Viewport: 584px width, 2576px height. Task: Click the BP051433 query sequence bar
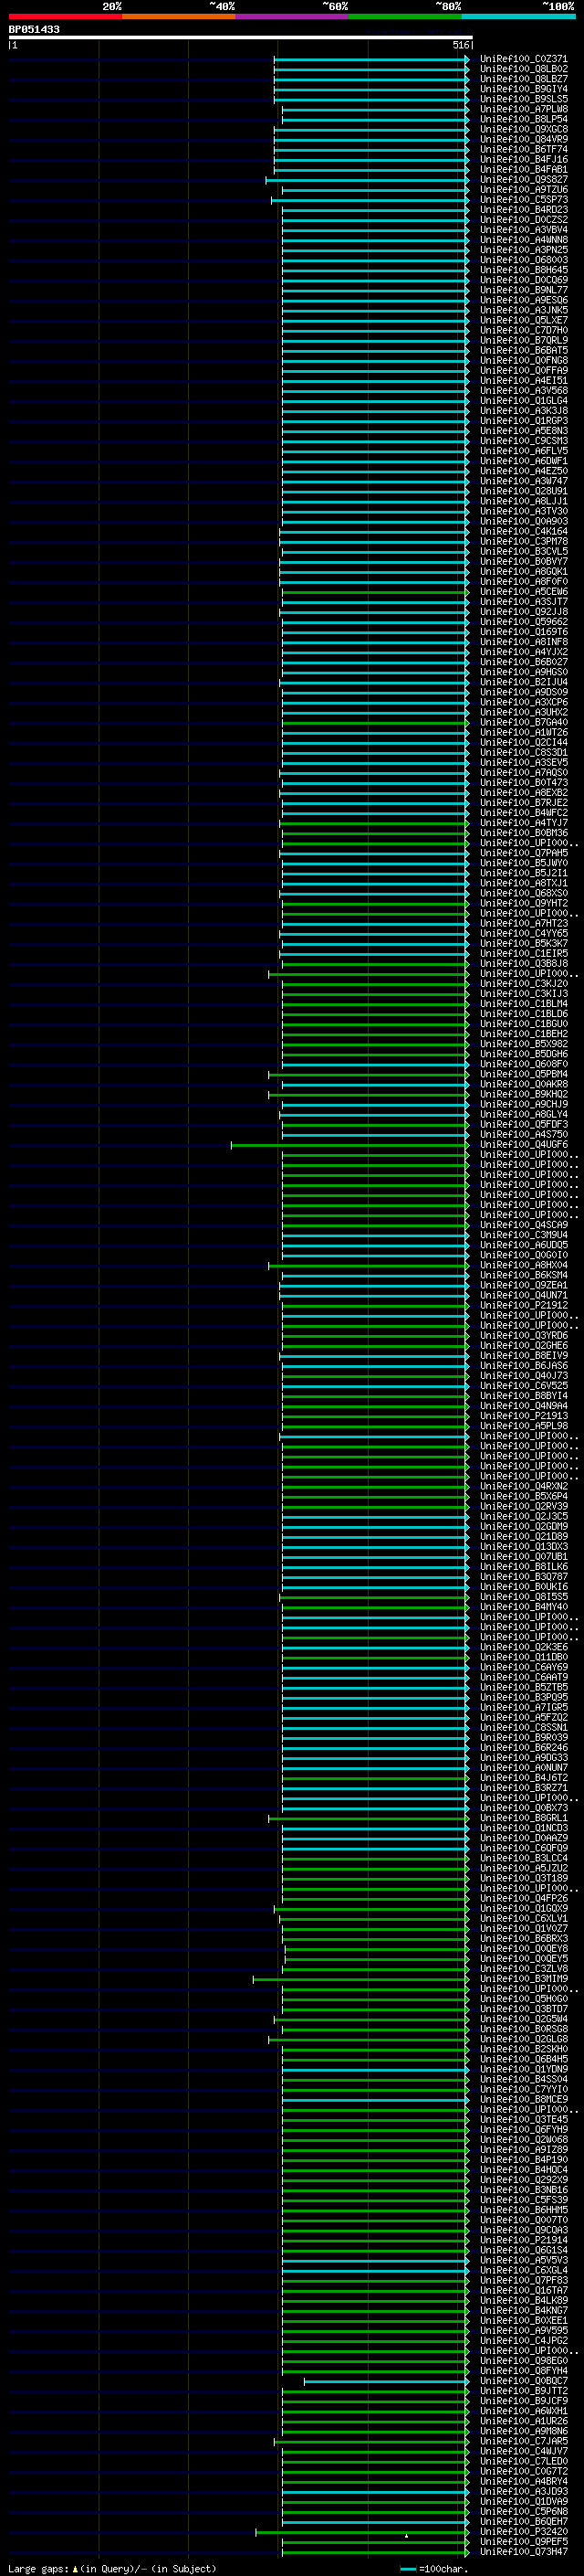click(x=241, y=37)
